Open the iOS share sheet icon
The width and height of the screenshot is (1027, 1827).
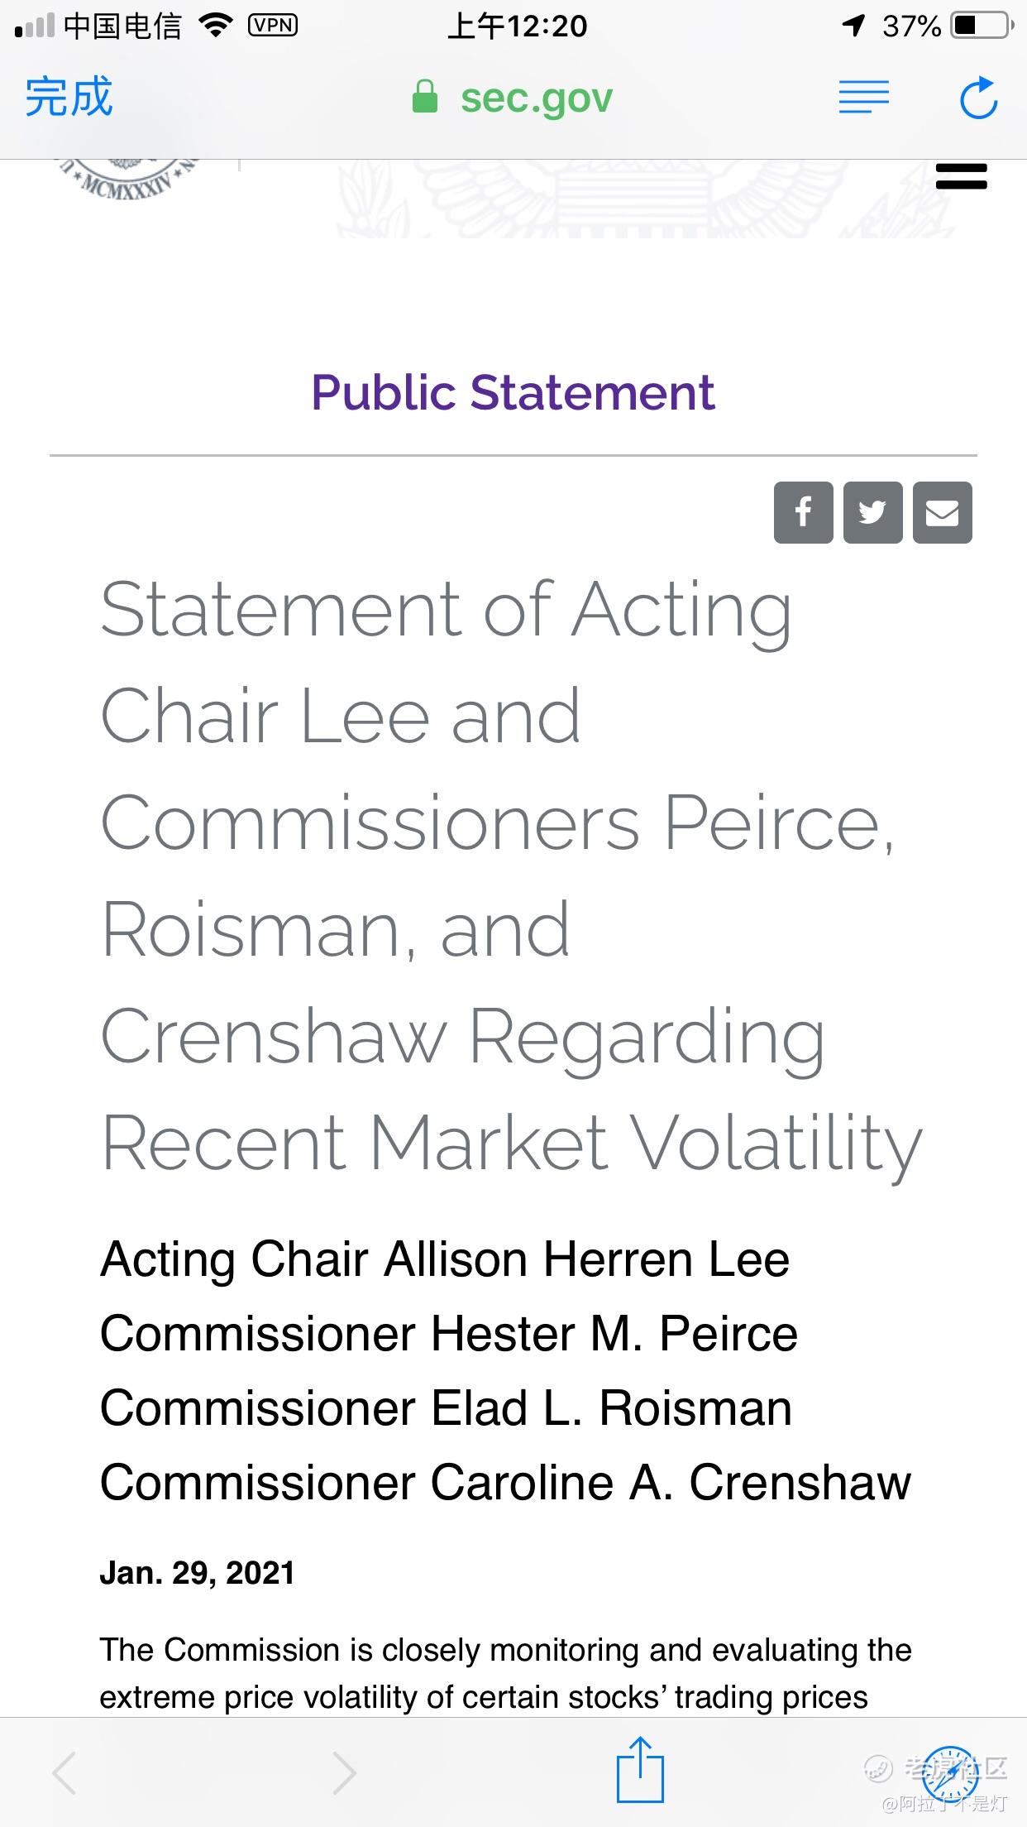coord(640,1769)
